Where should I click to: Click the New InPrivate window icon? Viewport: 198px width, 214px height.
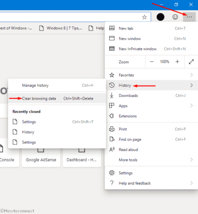click(112, 49)
